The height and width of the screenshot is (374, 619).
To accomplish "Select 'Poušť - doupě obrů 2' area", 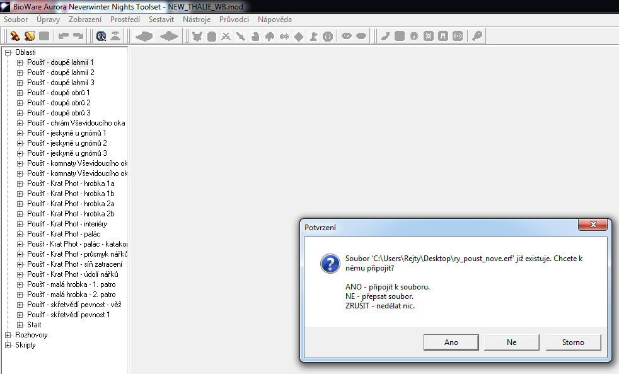I will pos(59,103).
